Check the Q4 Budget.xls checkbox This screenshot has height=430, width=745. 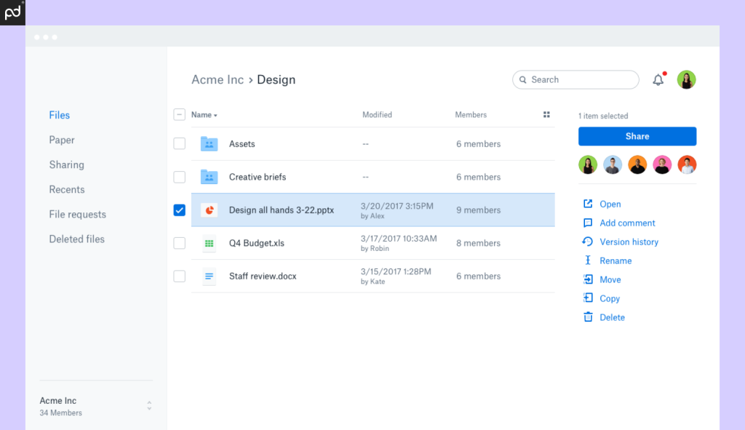179,243
